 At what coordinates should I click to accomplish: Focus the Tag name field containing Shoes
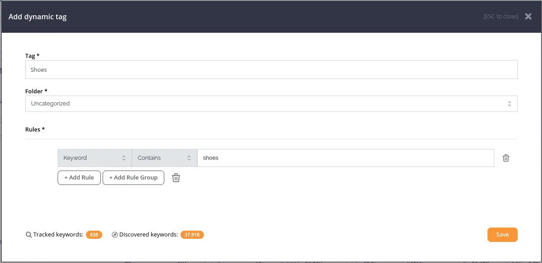pyautogui.click(x=271, y=70)
